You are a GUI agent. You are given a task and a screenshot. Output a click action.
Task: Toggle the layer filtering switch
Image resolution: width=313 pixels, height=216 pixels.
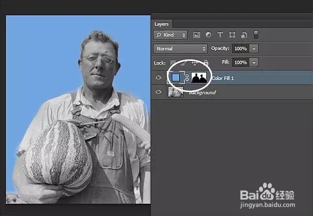[256, 35]
